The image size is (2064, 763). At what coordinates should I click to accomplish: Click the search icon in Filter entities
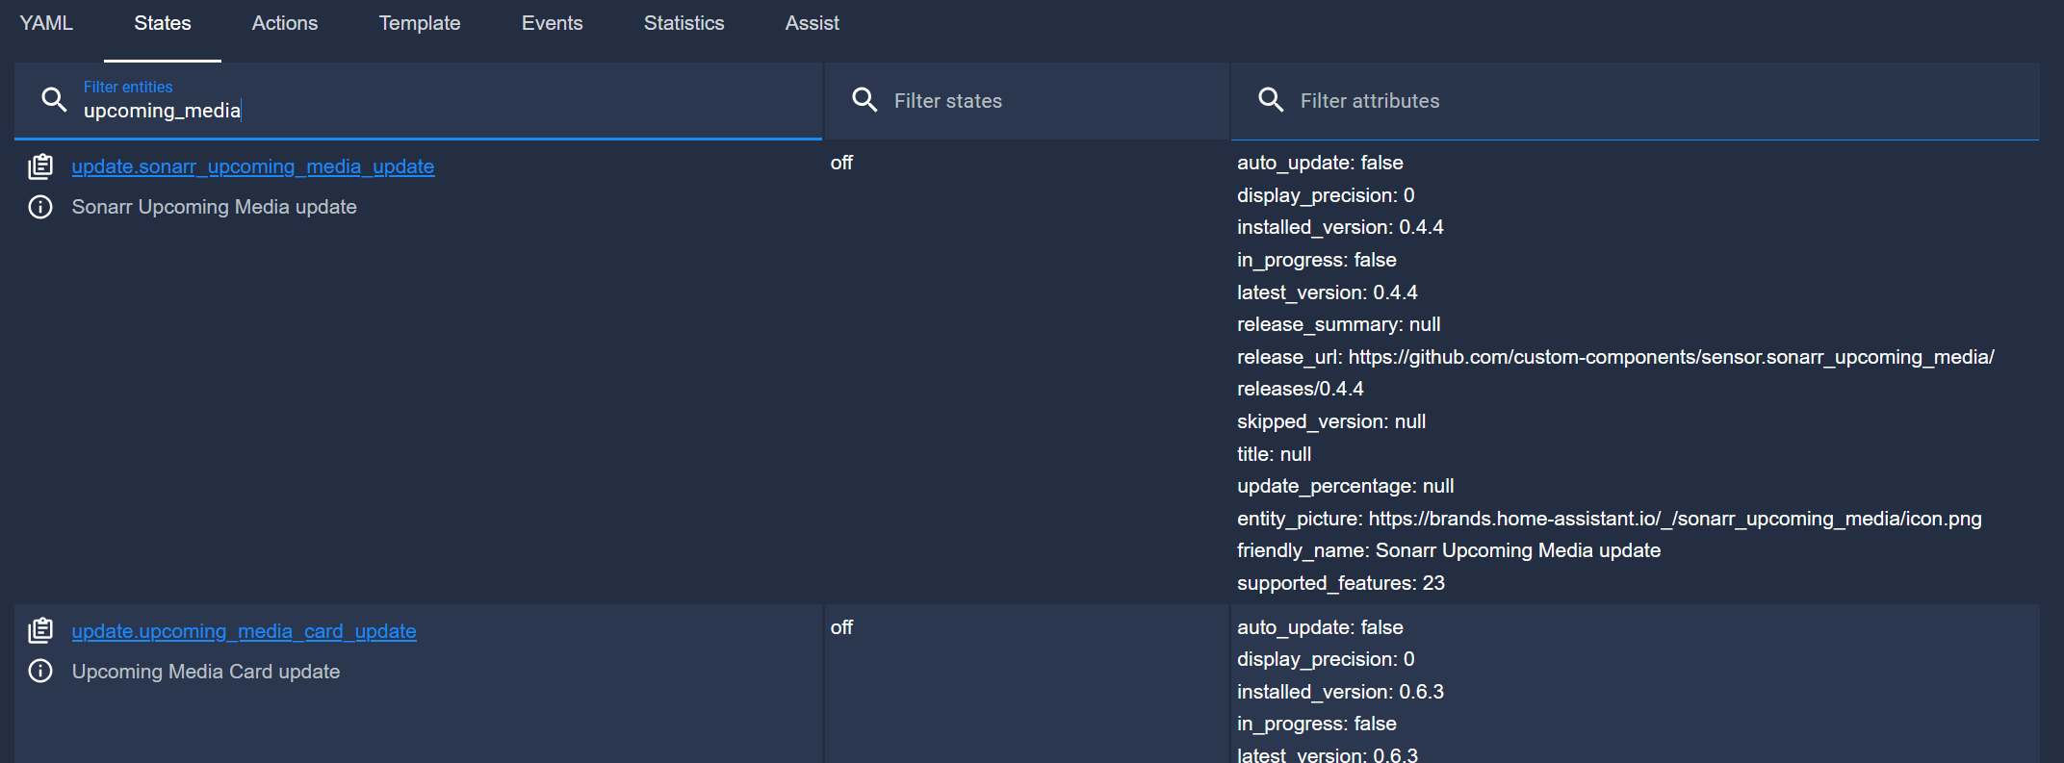click(x=54, y=100)
